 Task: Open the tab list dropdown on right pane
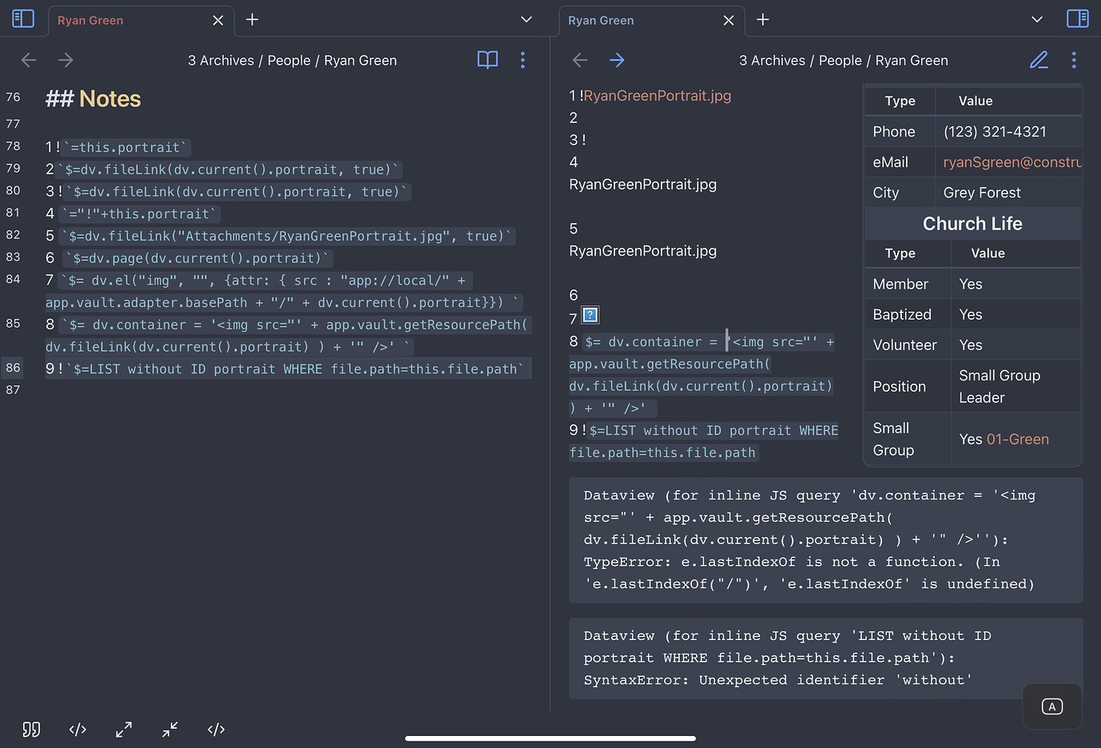point(1036,18)
